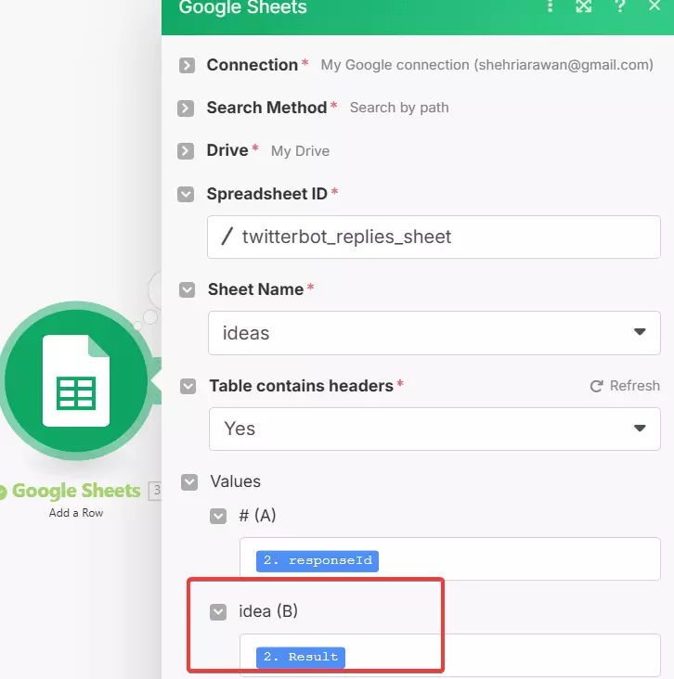Collapse the Values section
Screen dimensions: 674x679
(x=189, y=481)
